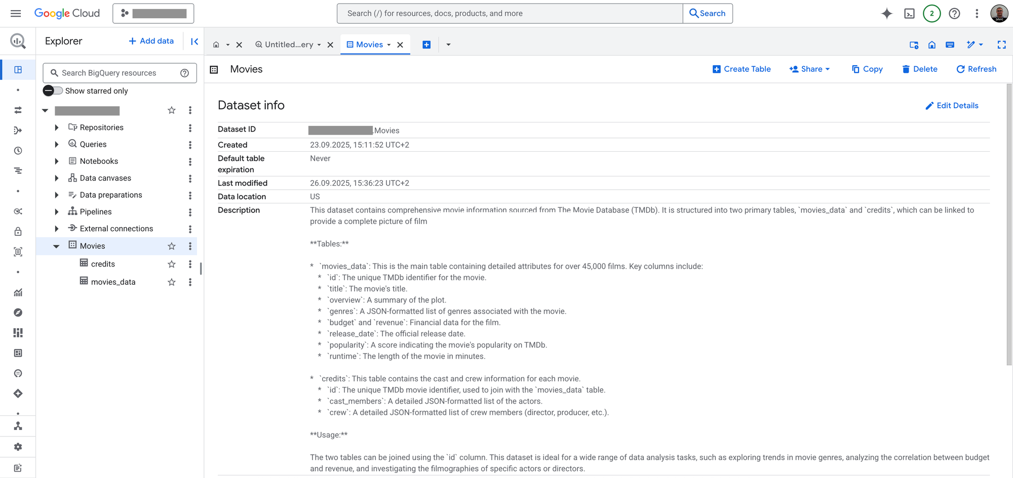The width and height of the screenshot is (1013, 478).
Task: Open keyboard shortcuts icon in toolbar
Action: click(950, 45)
